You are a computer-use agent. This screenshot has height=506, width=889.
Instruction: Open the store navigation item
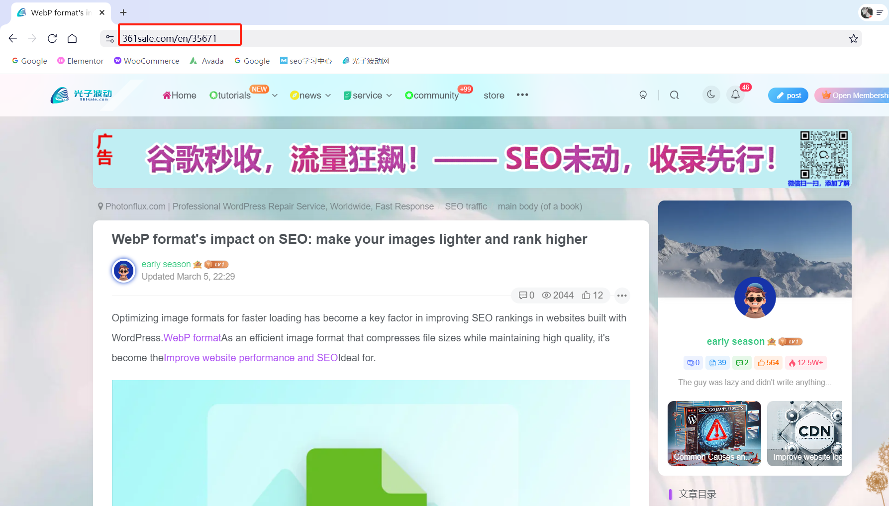coord(494,95)
